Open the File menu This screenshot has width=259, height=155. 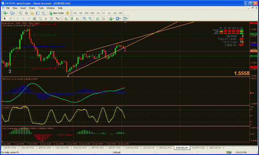(8, 8)
